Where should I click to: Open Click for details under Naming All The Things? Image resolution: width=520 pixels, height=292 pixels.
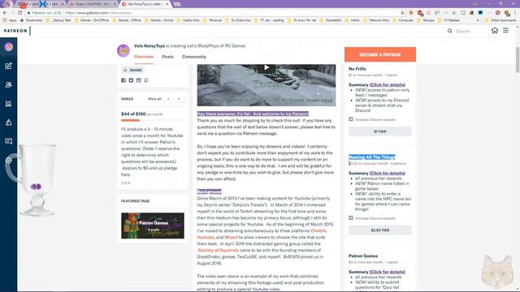[388, 173]
